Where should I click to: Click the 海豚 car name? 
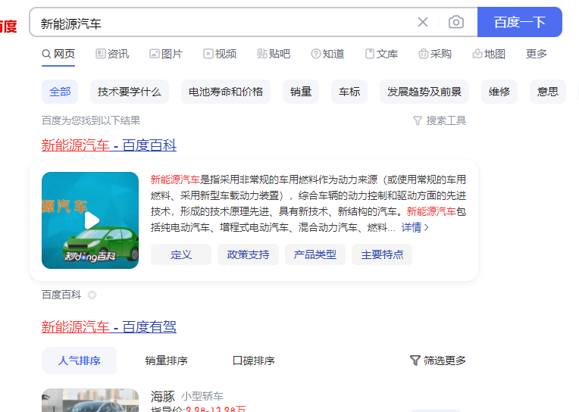click(163, 396)
